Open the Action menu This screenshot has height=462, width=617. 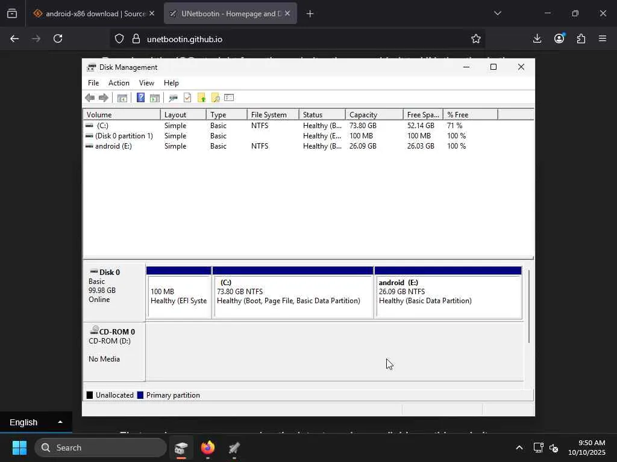tap(119, 83)
